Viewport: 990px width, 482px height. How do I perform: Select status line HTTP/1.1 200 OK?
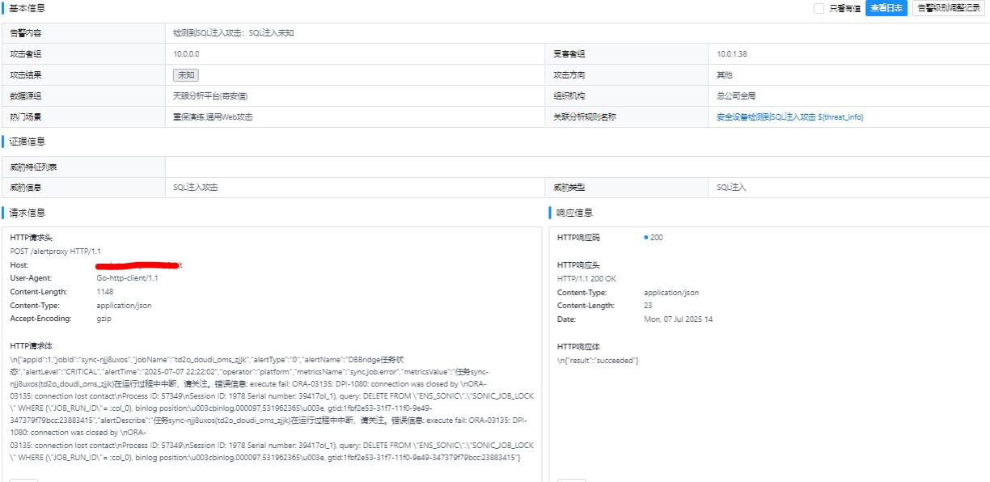pyautogui.click(x=587, y=278)
